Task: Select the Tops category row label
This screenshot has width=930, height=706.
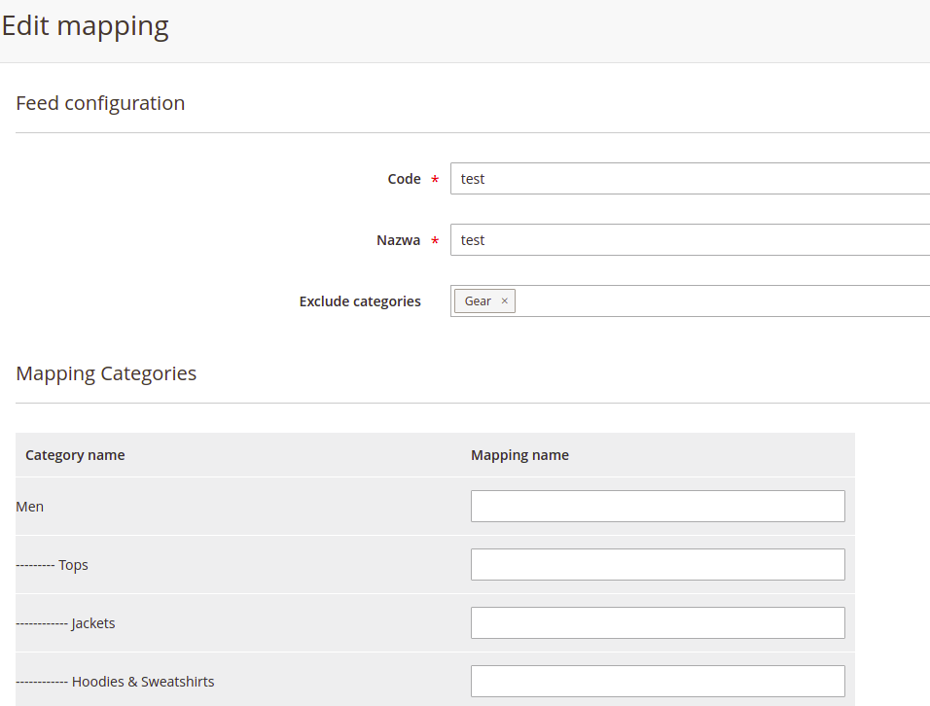Action: [x=73, y=565]
